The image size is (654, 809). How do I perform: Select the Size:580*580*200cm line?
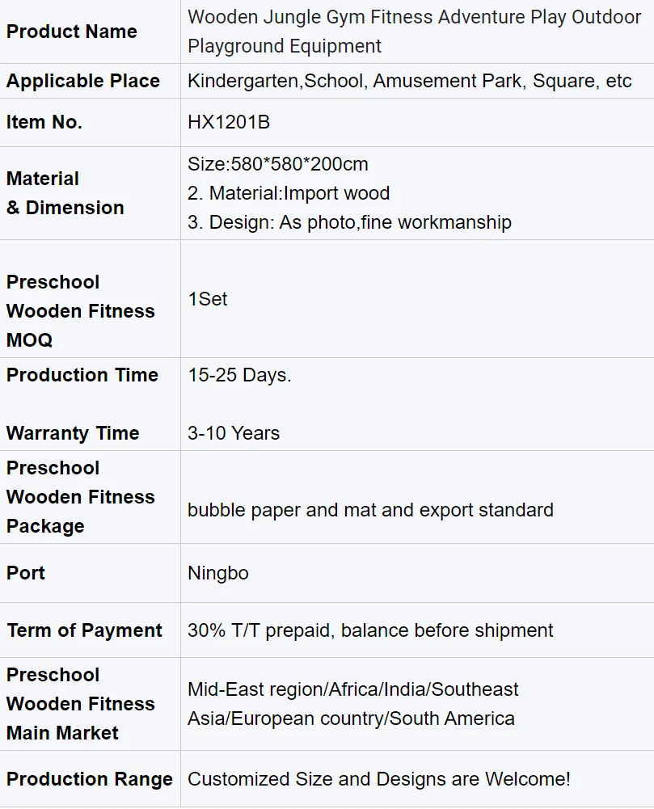tap(278, 165)
